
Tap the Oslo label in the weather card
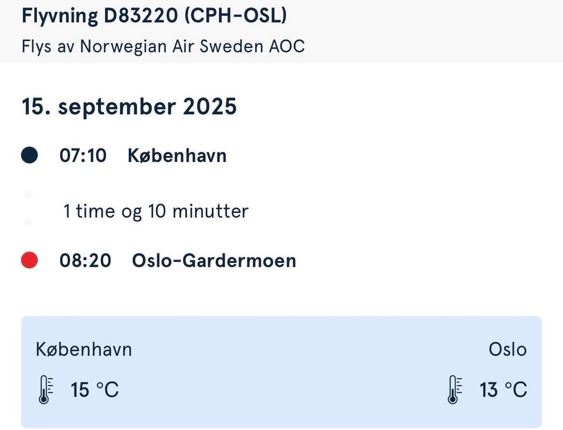coord(508,350)
